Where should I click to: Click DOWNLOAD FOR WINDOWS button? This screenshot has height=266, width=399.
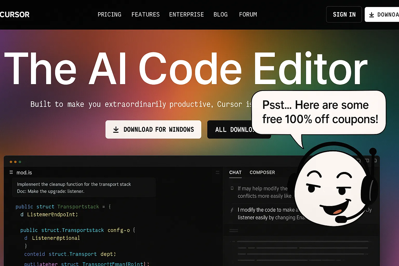[153, 129]
